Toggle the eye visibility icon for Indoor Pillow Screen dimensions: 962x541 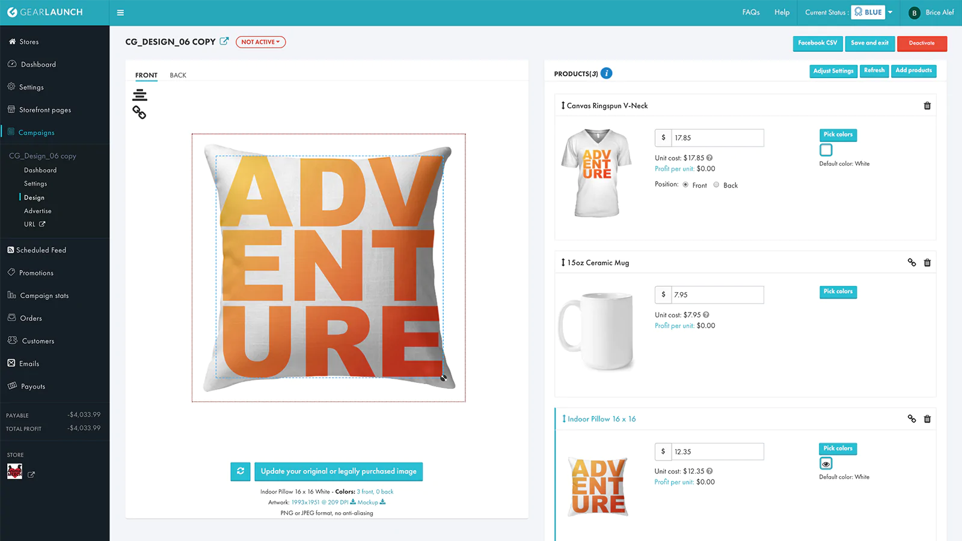click(x=826, y=464)
